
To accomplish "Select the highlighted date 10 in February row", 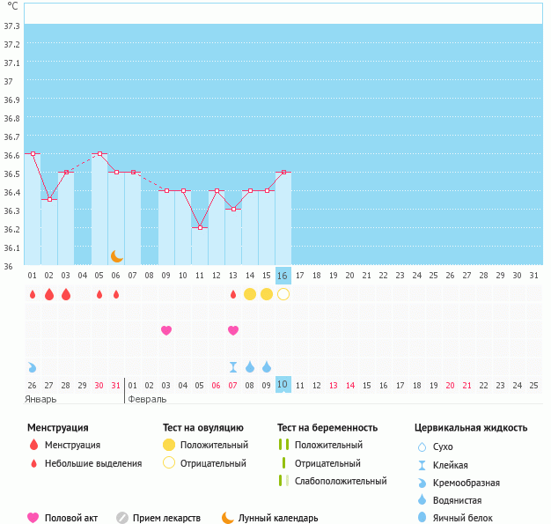I will click(283, 385).
